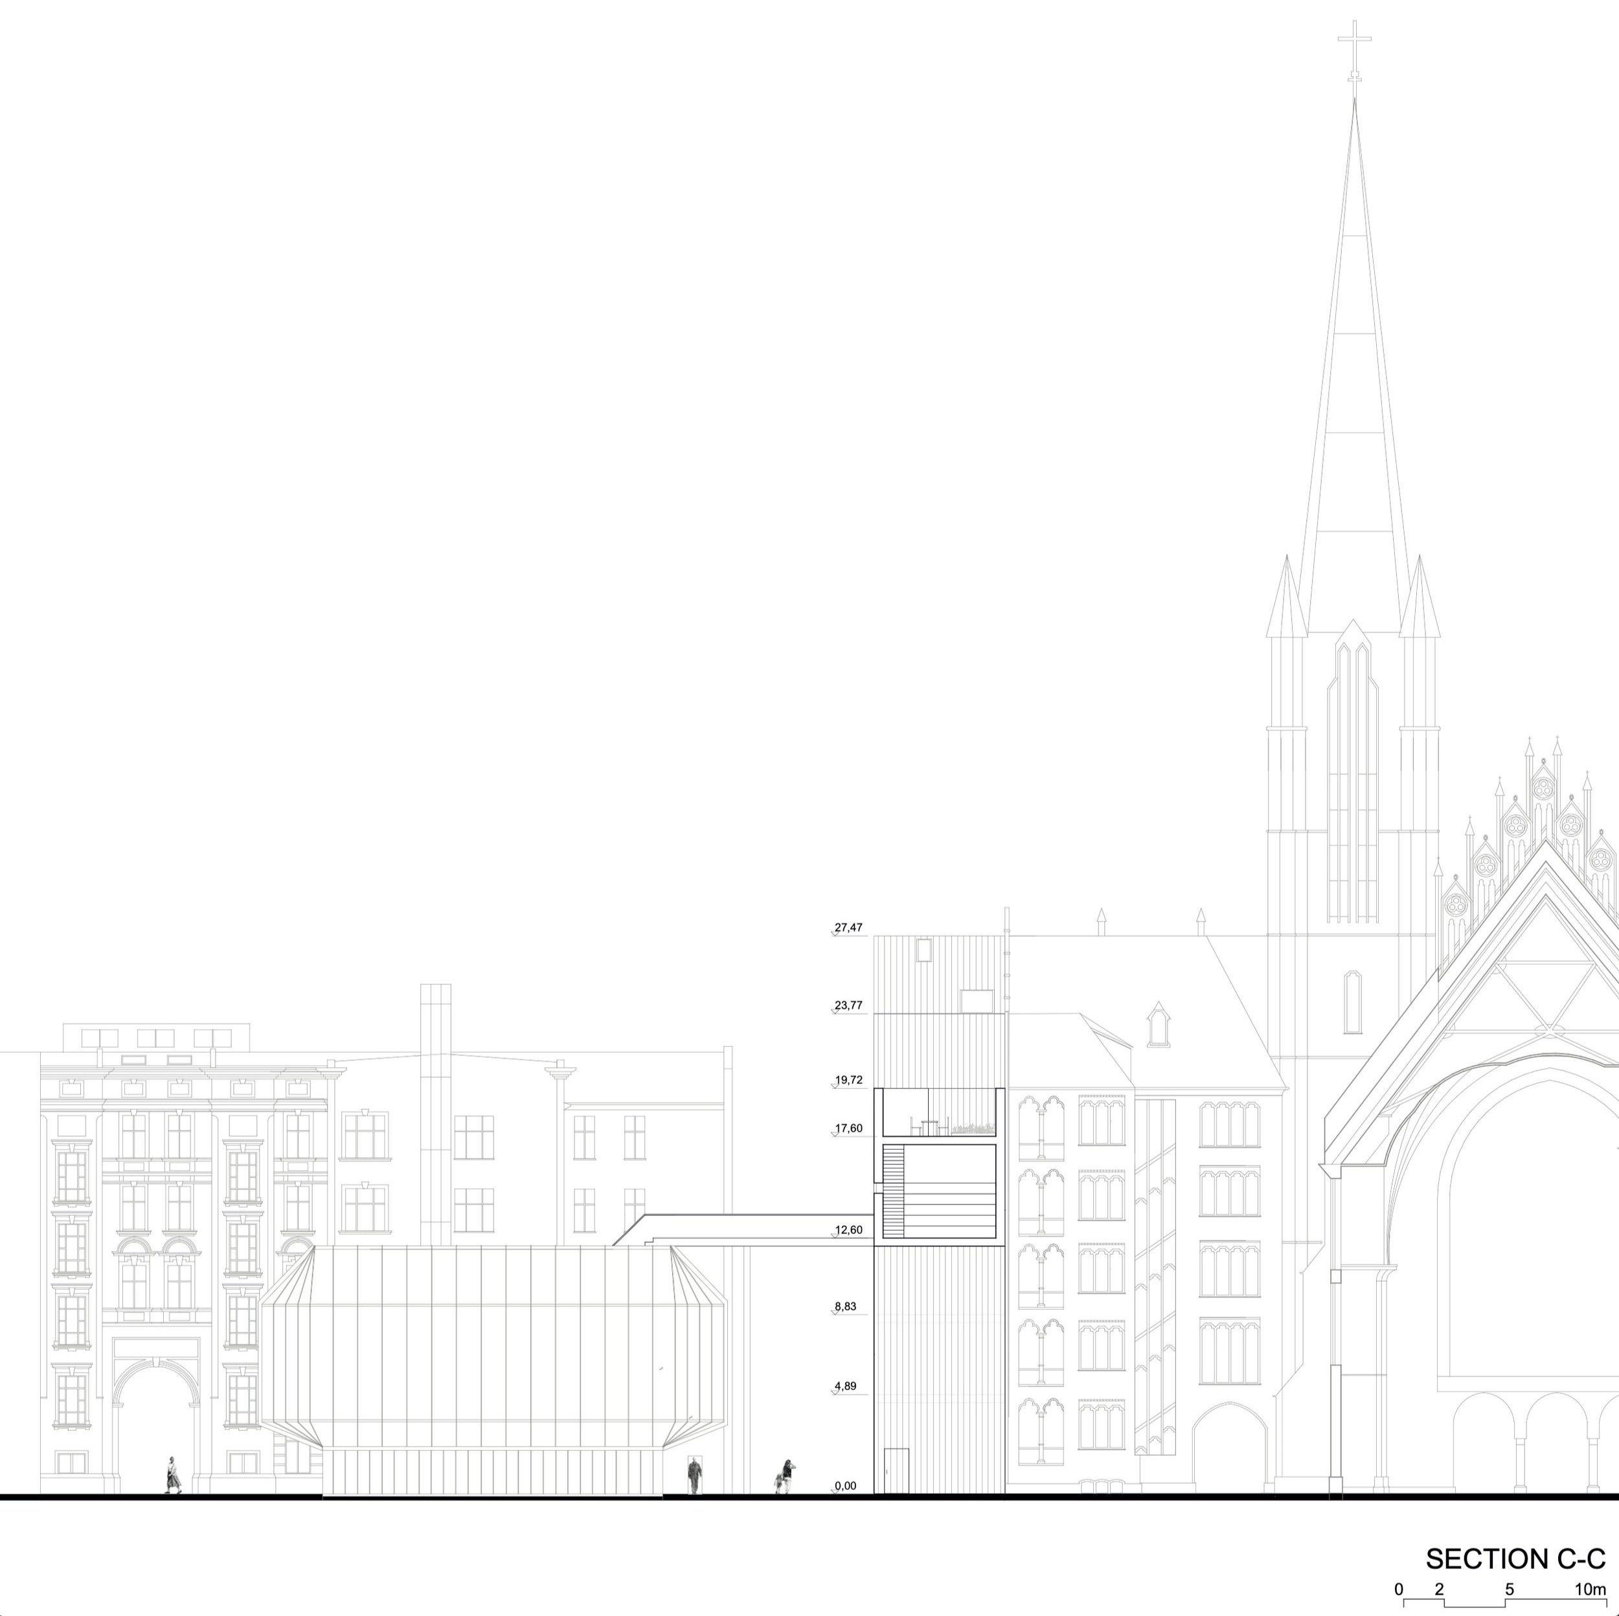Click the 12,60 elevation label

coord(848,1229)
